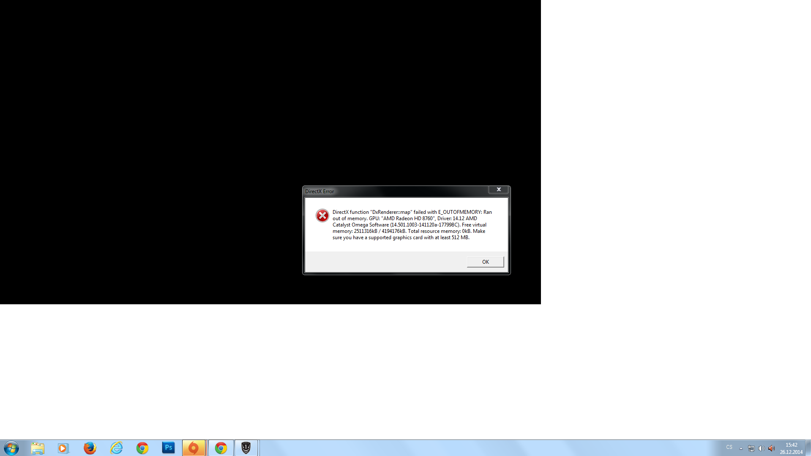The height and width of the screenshot is (456, 811).
Task: Launch Internet Explorer from the taskbar
Action: tap(116, 448)
